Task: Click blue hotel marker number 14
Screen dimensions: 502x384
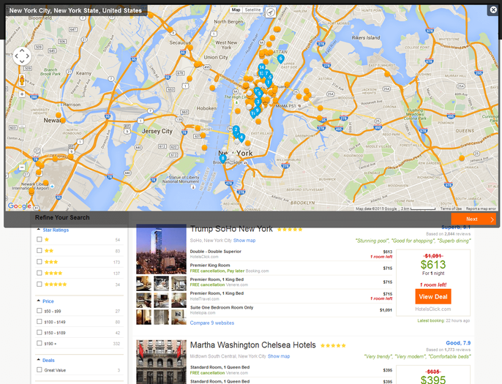Action: click(x=261, y=67)
